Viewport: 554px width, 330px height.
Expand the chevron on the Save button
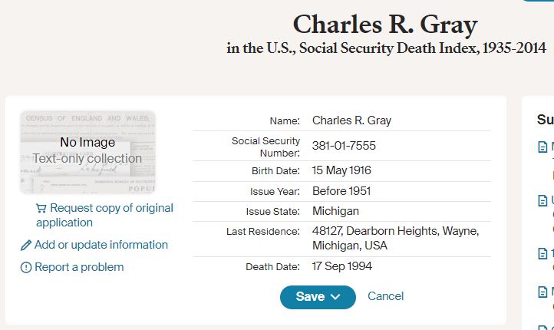tap(335, 297)
